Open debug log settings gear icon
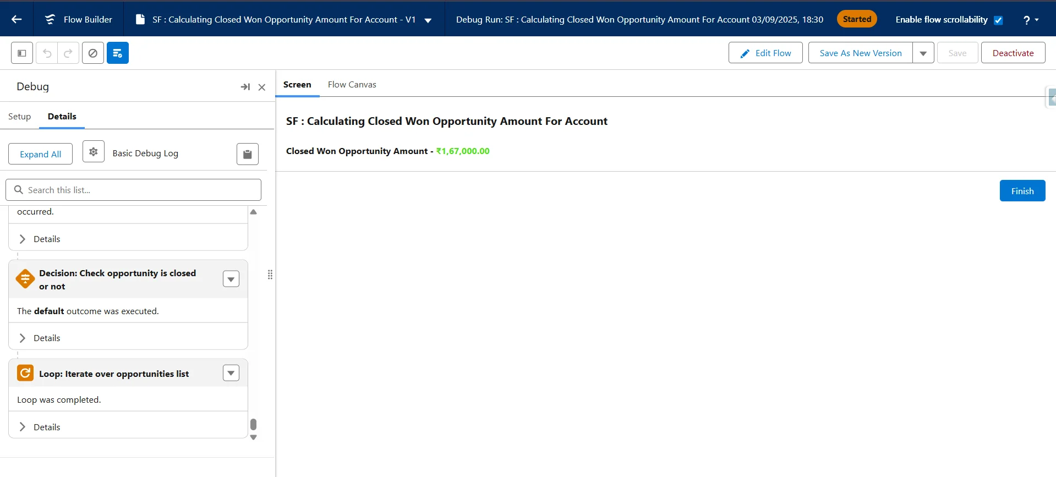The image size is (1056, 477). (94, 151)
